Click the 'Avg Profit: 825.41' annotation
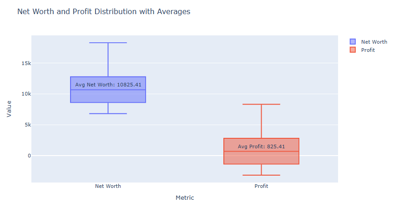Viewport: 404px width, 207px height. click(x=261, y=146)
